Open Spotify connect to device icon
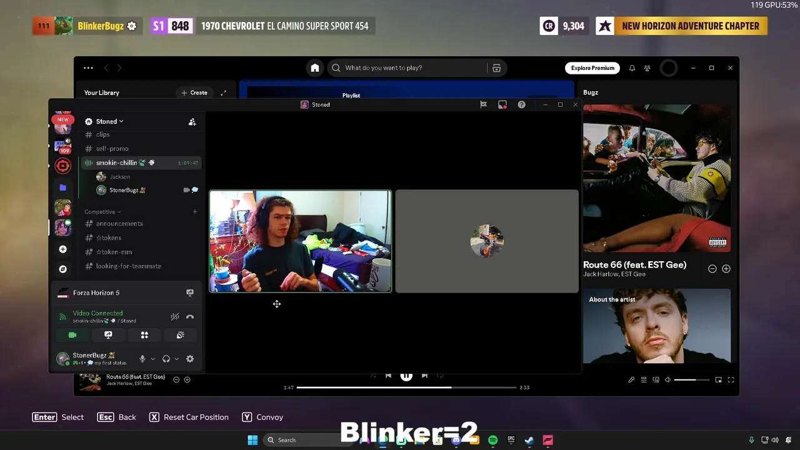This screenshot has width=800, height=450. 656,380
